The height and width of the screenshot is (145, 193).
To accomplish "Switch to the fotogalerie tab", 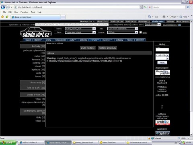I will 60,40.
